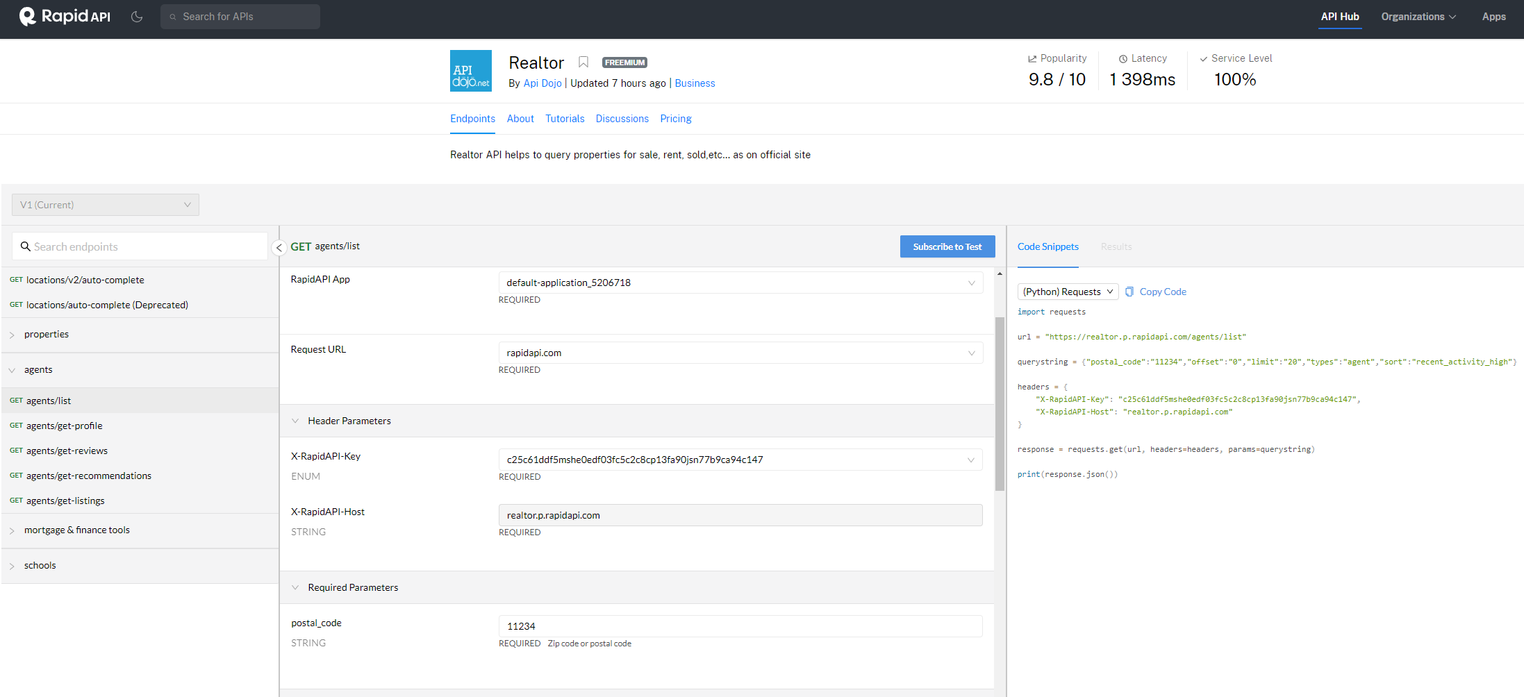This screenshot has width=1524, height=697.
Task: Select the agents/list endpoint
Action: point(140,401)
